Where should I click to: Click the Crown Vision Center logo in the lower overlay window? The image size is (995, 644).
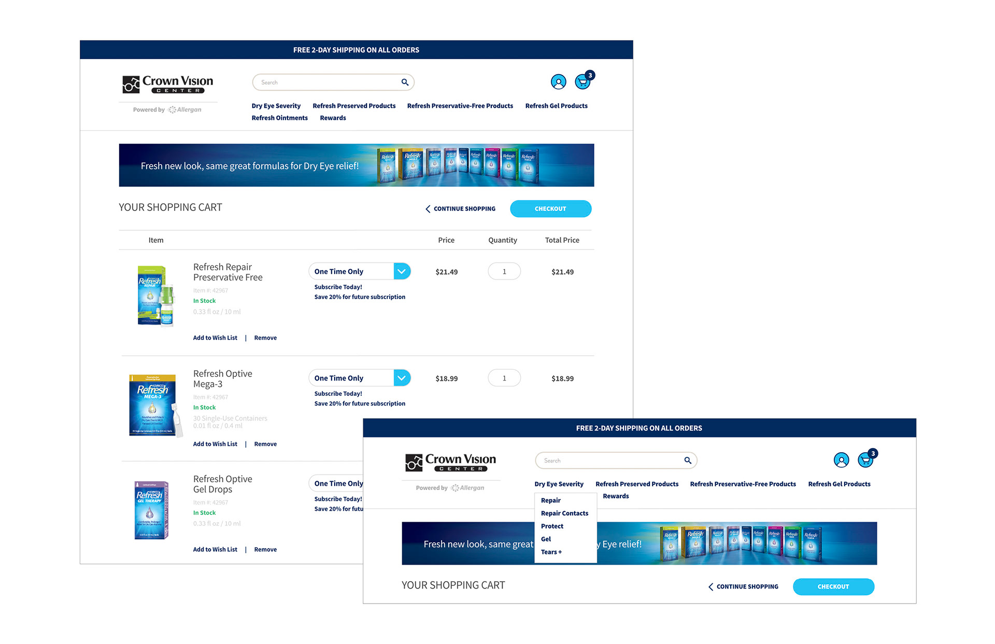point(450,462)
